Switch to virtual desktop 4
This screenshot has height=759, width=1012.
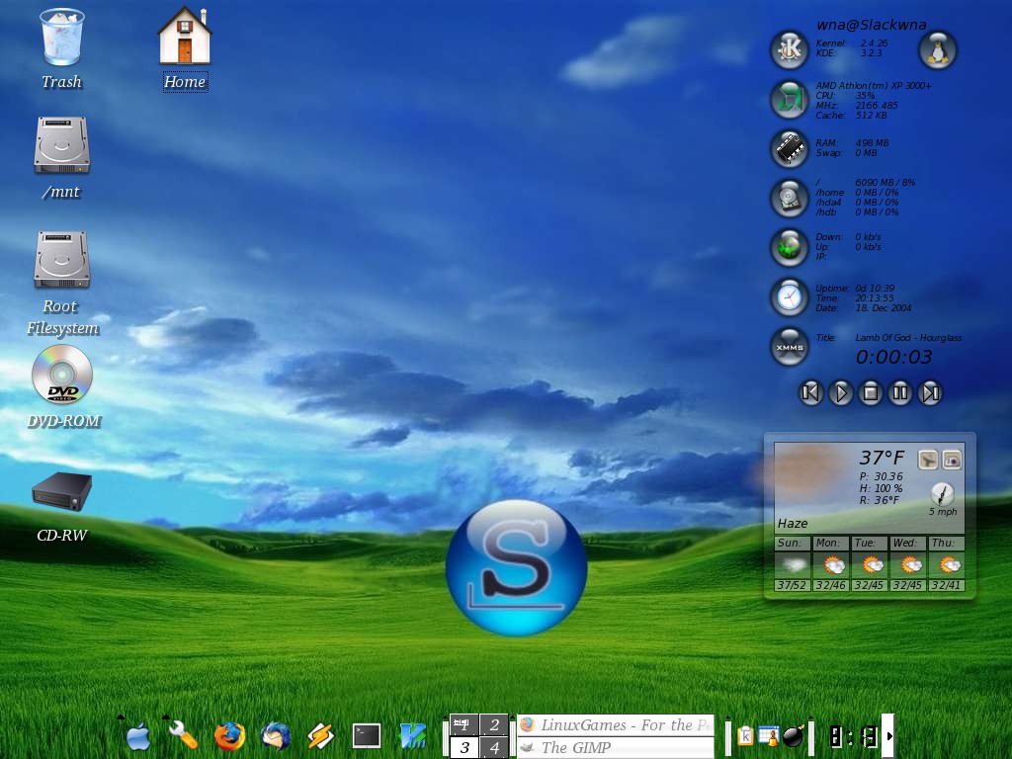pos(494,747)
